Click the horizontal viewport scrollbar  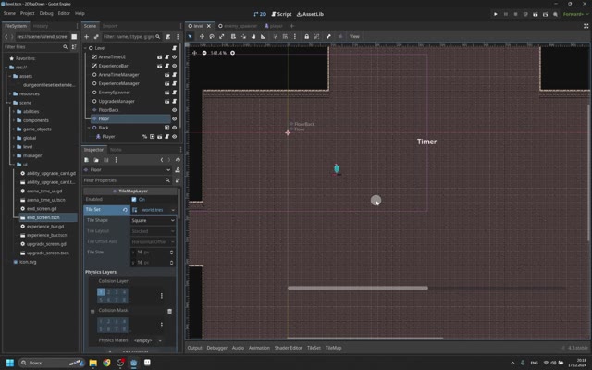click(364, 339)
